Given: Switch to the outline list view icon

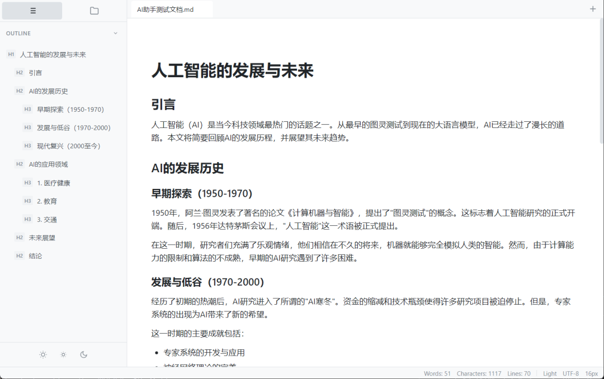Looking at the screenshot, I should click(x=32, y=11).
